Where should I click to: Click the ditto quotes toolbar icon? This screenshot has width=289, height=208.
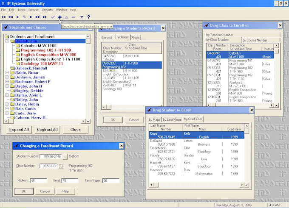82,17
